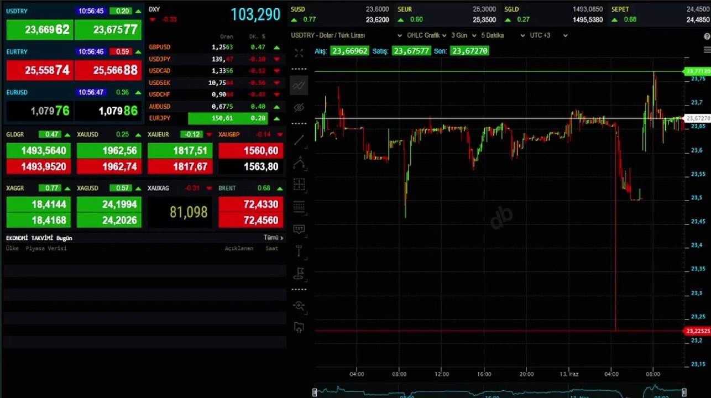Select the GBPUSD row in the pairs list
Viewport: 711px width, 398px height.
coord(215,48)
